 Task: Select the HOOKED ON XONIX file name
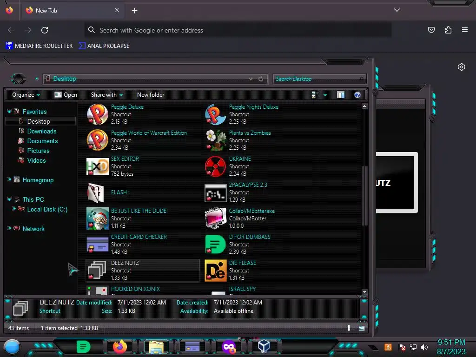coord(135,289)
